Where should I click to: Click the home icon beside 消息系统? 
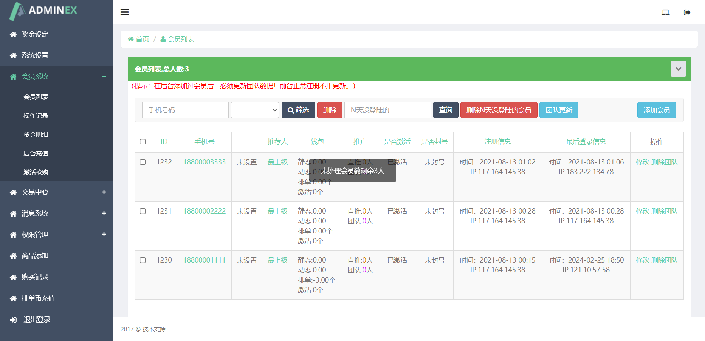[x=13, y=214]
